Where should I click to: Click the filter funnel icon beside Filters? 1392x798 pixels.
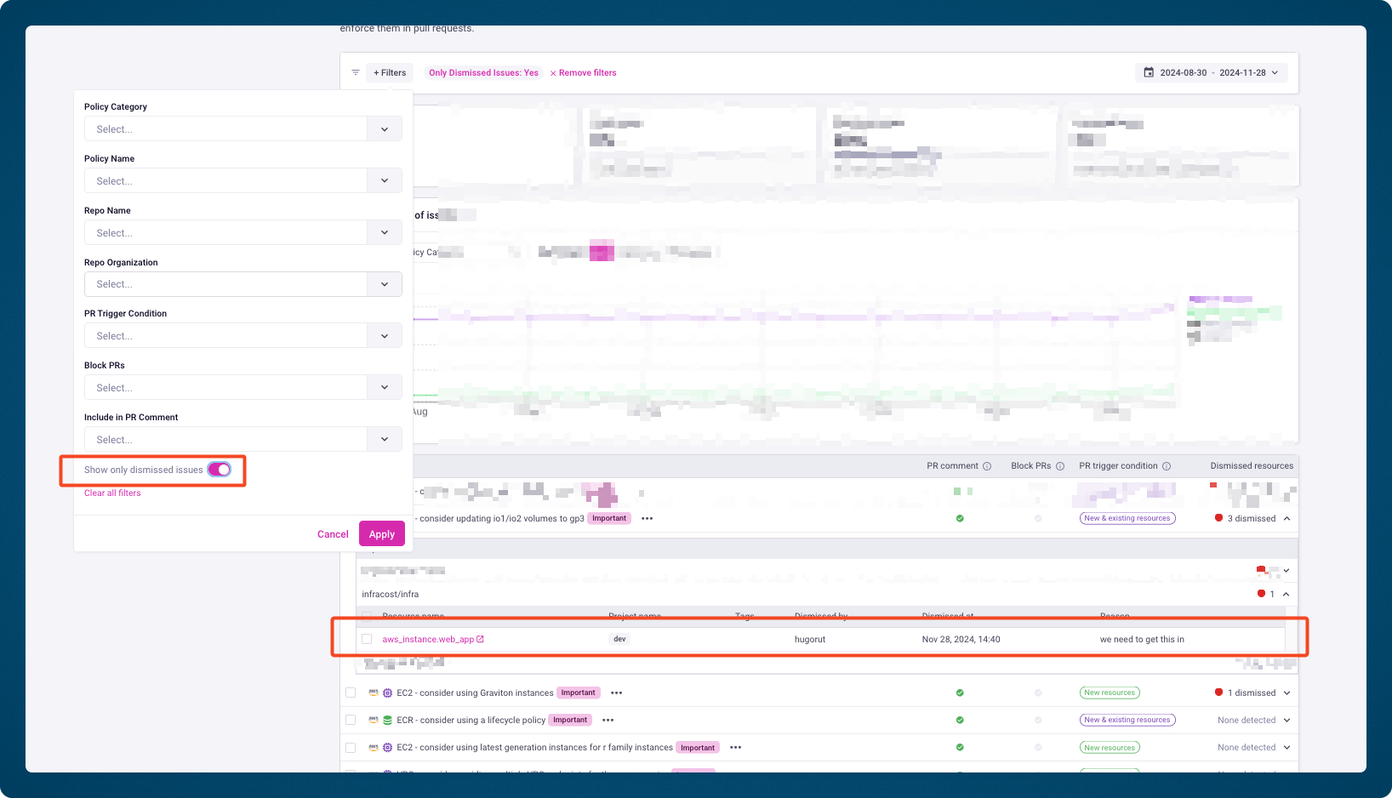point(356,72)
